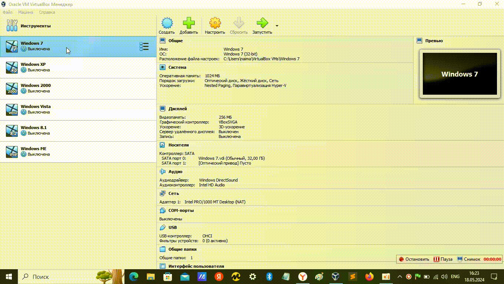The image size is (504, 284).
Task: Click the Общие section header icon
Action: pyautogui.click(x=162, y=41)
